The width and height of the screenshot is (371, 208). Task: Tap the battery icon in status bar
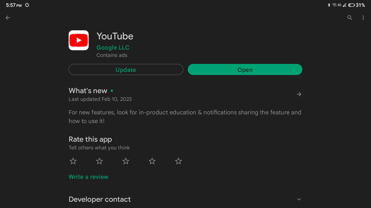351,5
